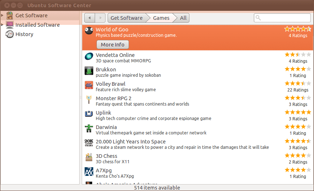Screen dimensions: 314x191
Task: Select the Vendetta Online swirl icon
Action: [x=89, y=57]
